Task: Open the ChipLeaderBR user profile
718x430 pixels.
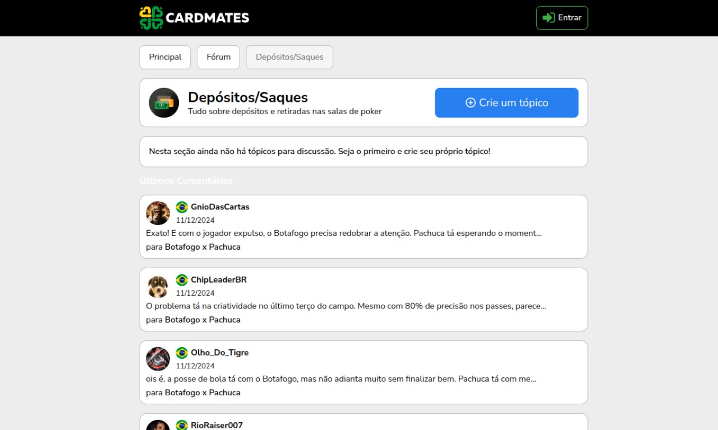Action: tap(219, 280)
